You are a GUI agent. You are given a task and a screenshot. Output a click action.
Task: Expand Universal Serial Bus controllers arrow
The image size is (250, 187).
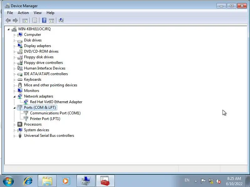click(x=14, y=136)
